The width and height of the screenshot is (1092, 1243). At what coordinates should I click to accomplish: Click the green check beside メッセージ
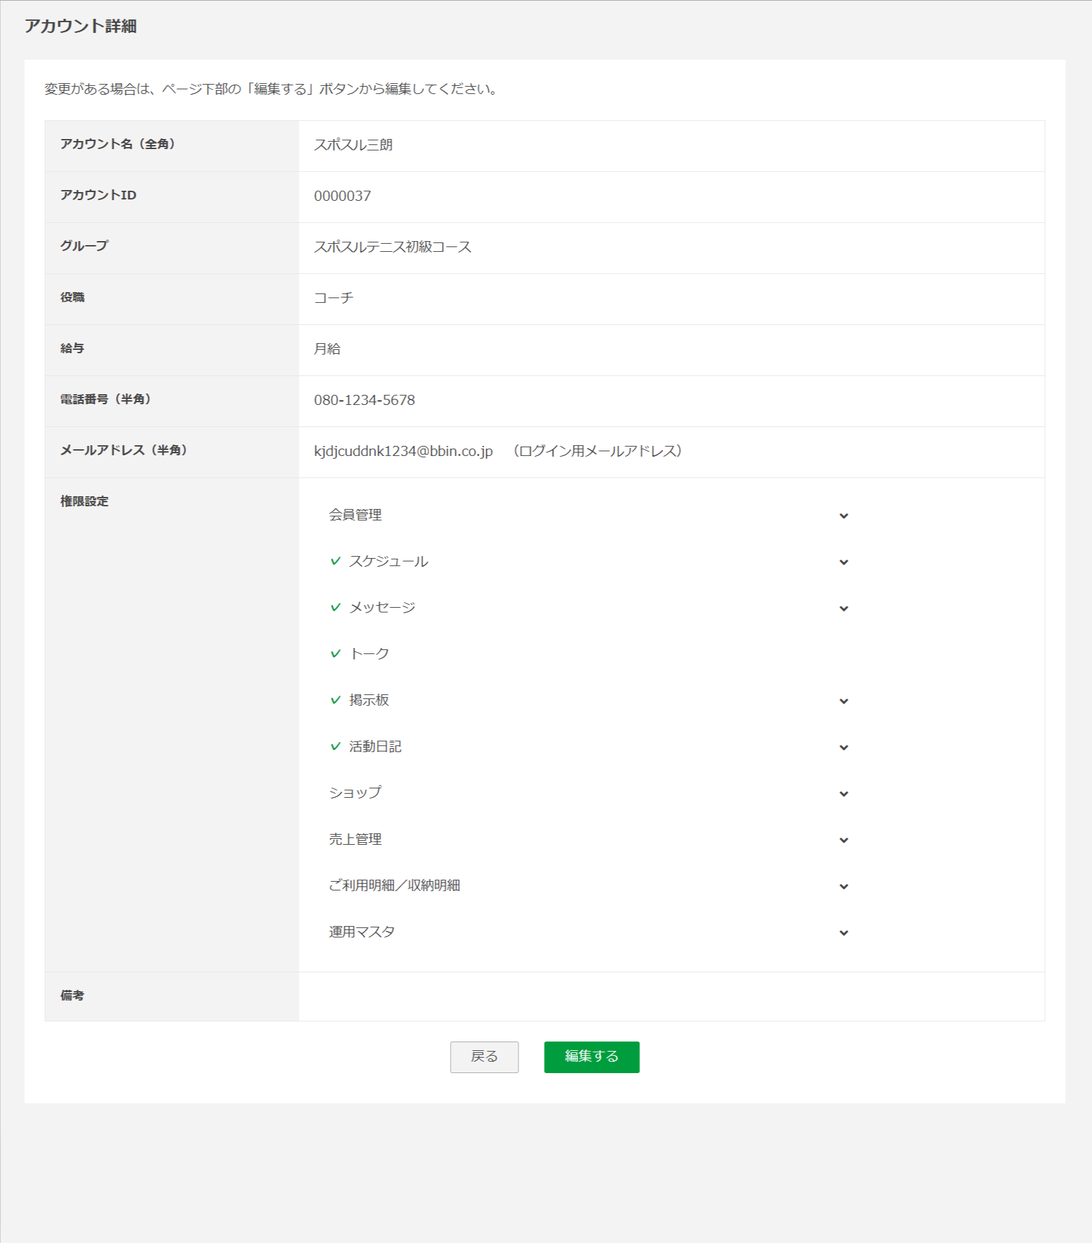(335, 607)
